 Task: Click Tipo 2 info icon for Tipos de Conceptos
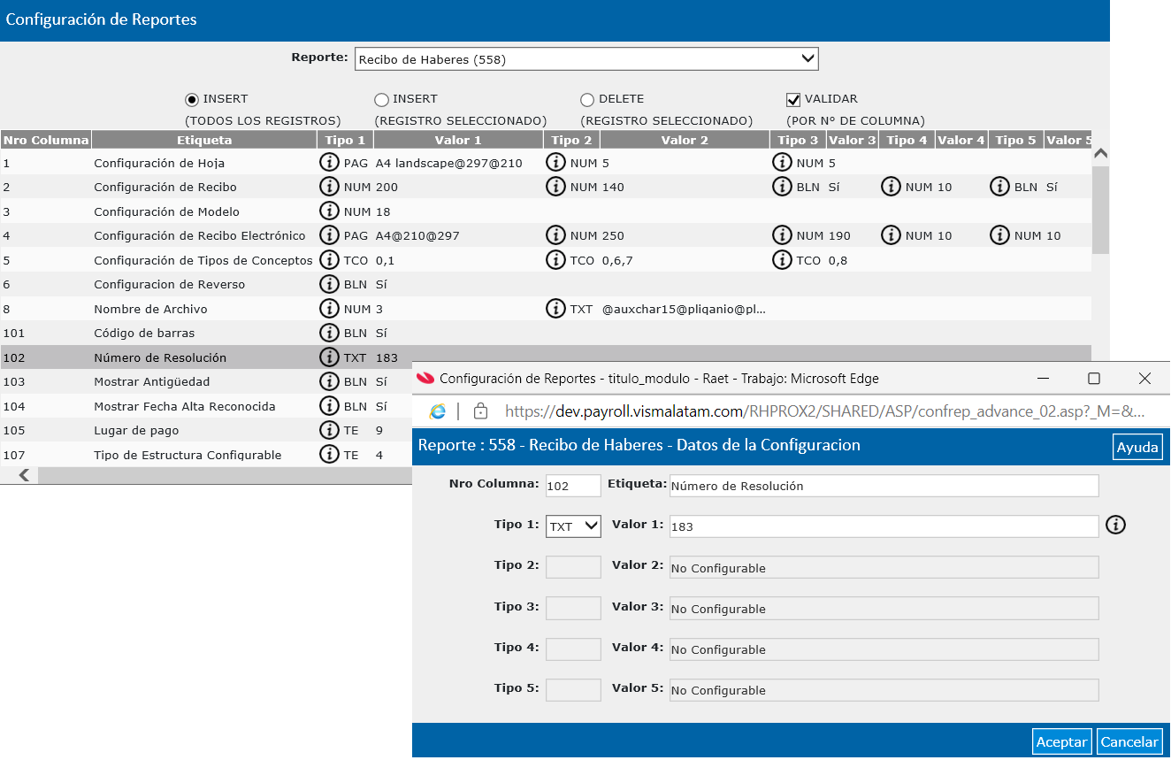tap(555, 260)
